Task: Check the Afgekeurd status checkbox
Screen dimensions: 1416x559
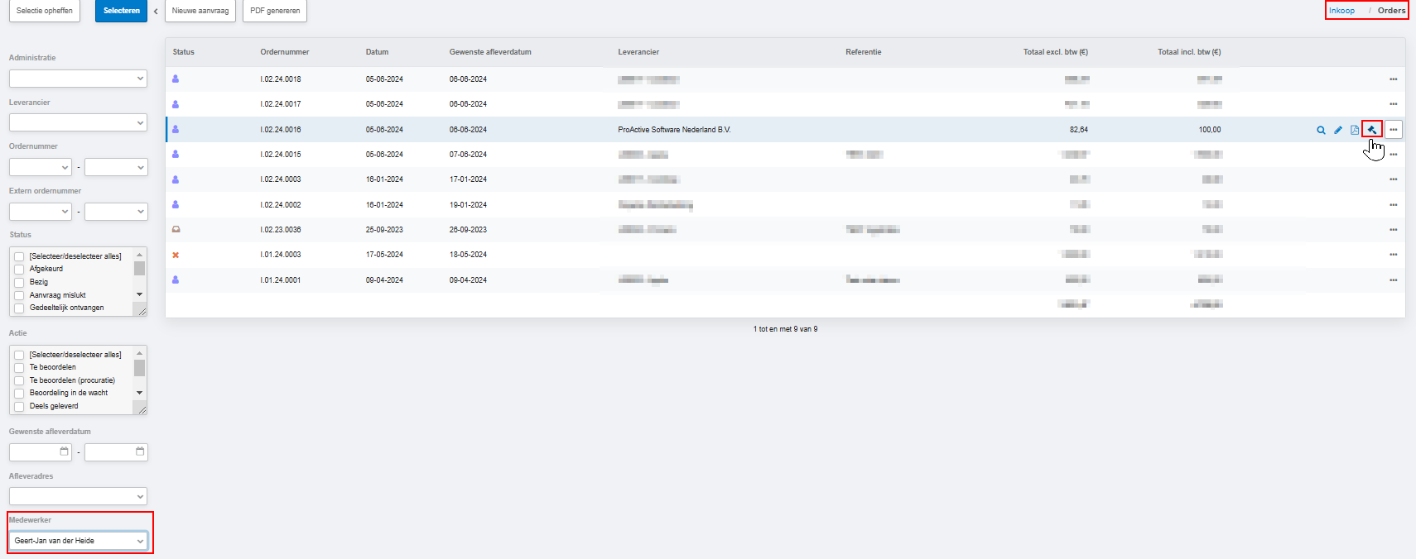Action: [x=19, y=270]
